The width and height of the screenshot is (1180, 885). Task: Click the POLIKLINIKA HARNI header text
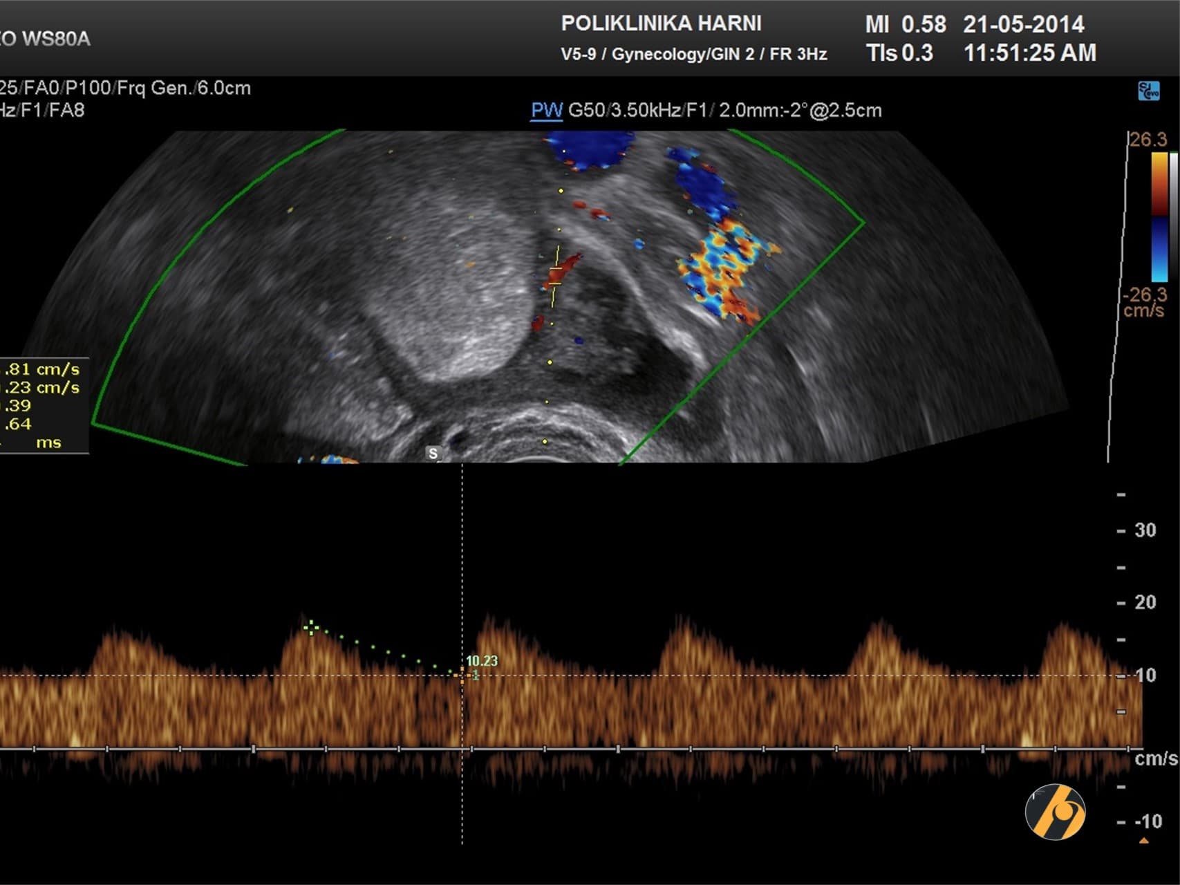[x=661, y=24]
